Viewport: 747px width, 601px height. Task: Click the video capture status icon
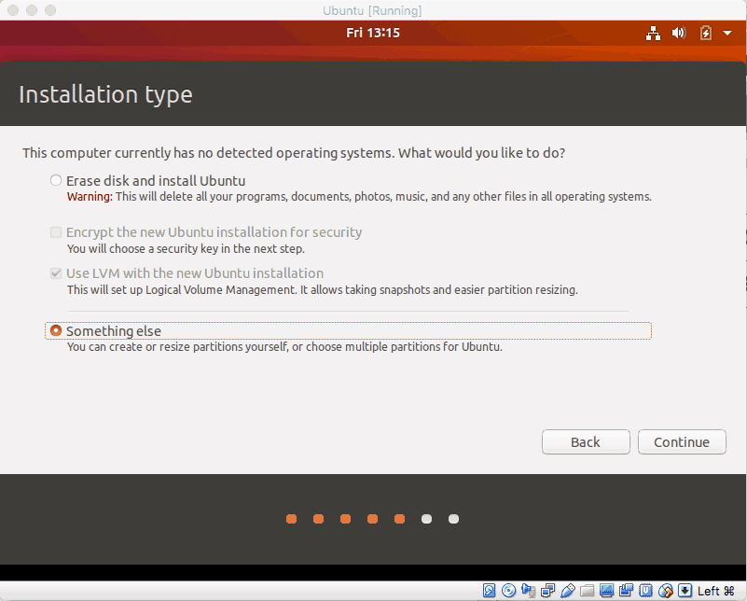pos(626,591)
